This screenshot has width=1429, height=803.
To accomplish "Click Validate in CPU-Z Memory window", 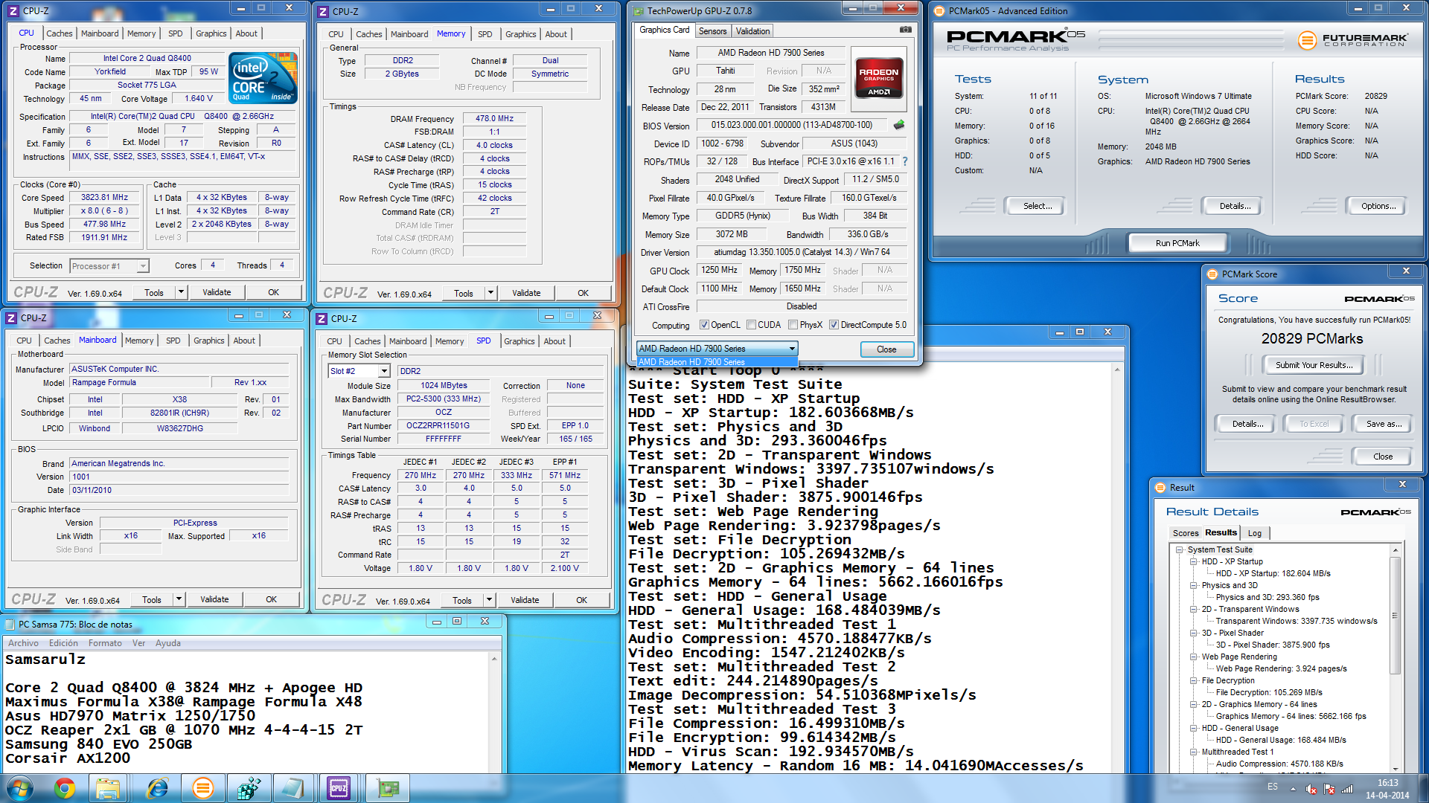I will click(526, 293).
